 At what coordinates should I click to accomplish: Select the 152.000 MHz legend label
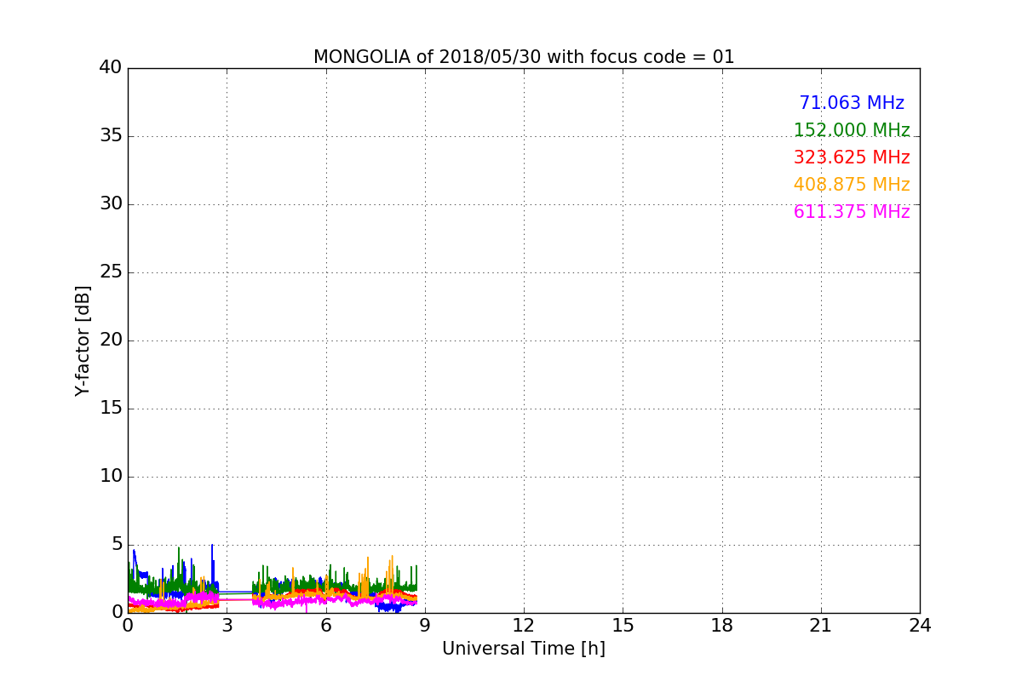click(852, 130)
